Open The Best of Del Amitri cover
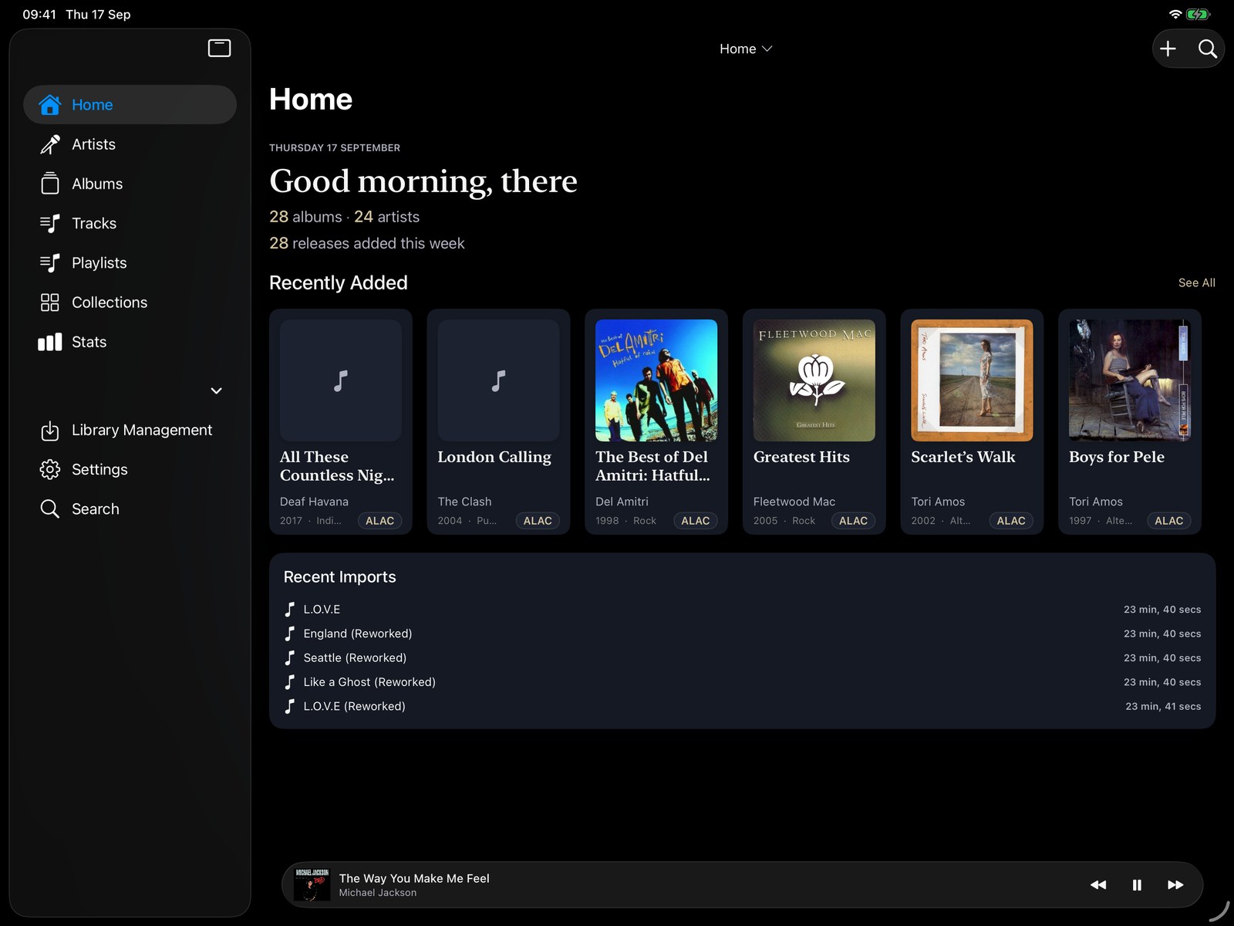The height and width of the screenshot is (926, 1234). tap(656, 380)
